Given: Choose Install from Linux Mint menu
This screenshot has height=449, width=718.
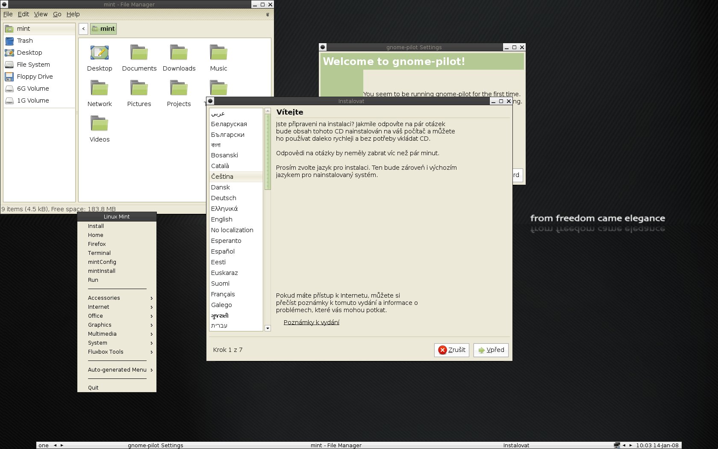Looking at the screenshot, I should coord(117,226).
